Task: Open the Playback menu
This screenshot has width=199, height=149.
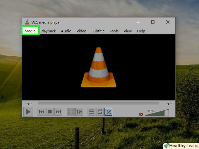Action: click(x=48, y=31)
